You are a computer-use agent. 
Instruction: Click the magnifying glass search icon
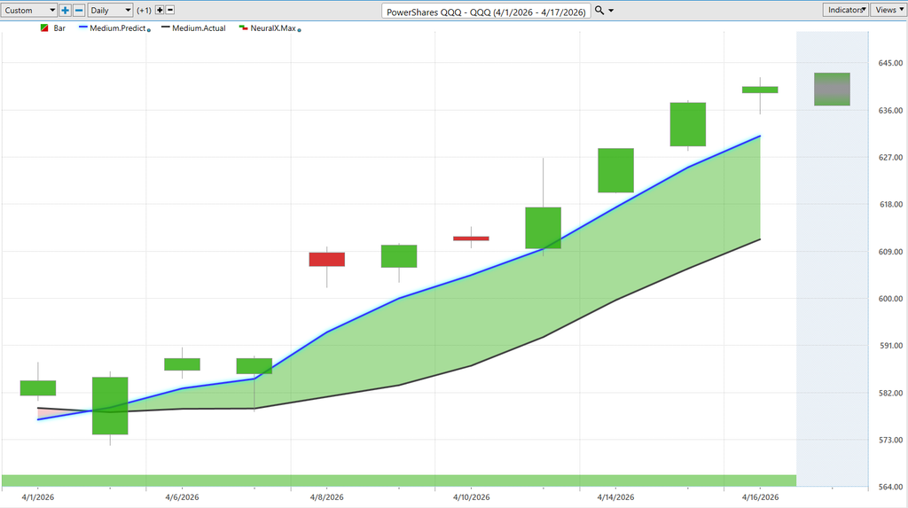[599, 10]
